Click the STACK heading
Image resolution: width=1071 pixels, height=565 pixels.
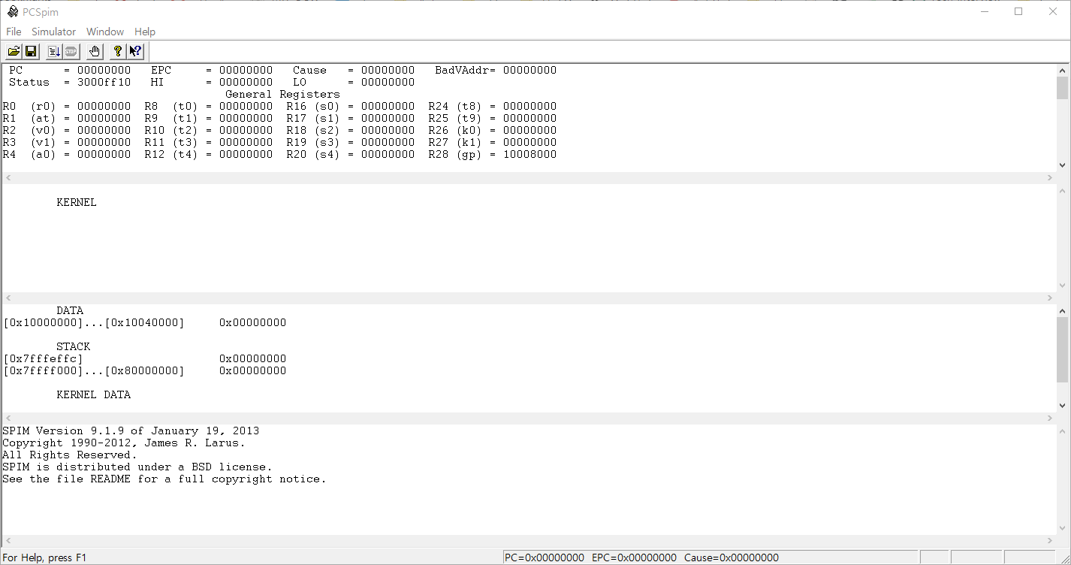tap(73, 346)
